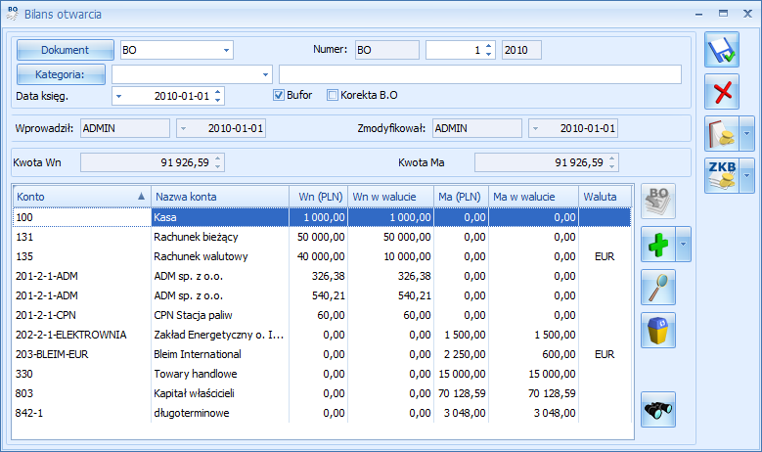This screenshot has width=762, height=452.
Task: Select the Rachunek walutowy row
Action: coord(322,256)
